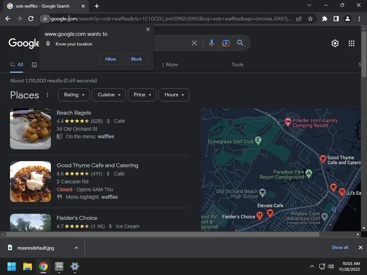Reload the page with the refresh icon

pyautogui.click(x=31, y=19)
